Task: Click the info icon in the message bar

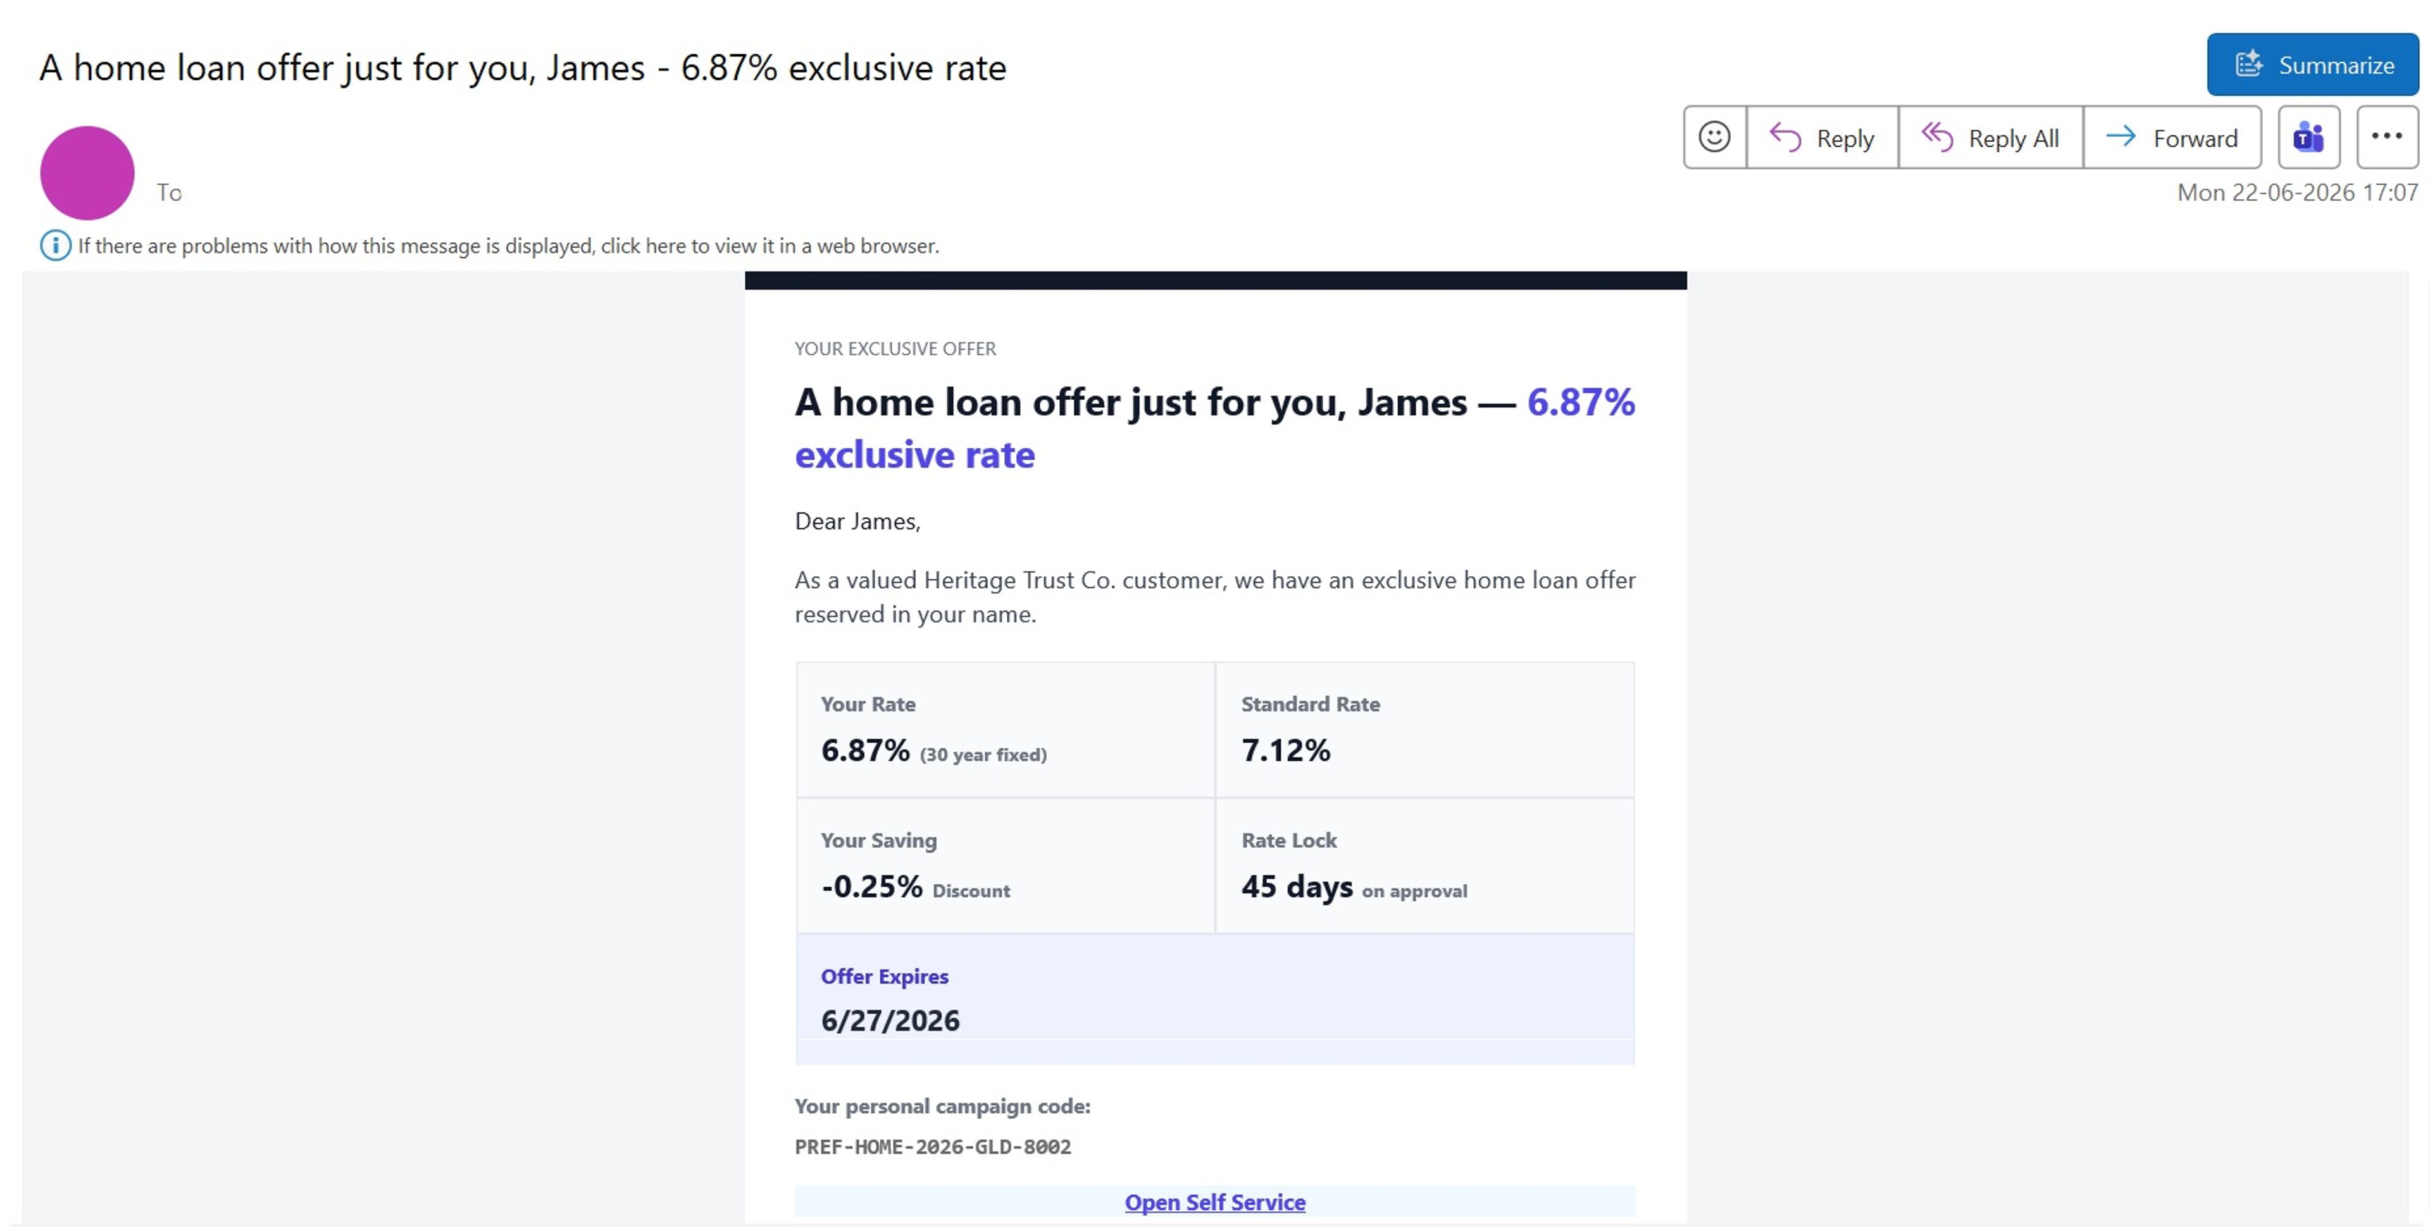Action: click(54, 245)
